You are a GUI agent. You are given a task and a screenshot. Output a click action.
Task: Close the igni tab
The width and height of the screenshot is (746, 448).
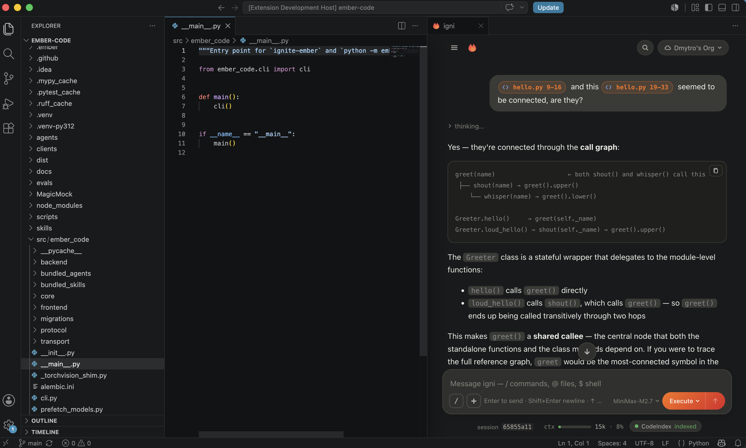coord(481,26)
